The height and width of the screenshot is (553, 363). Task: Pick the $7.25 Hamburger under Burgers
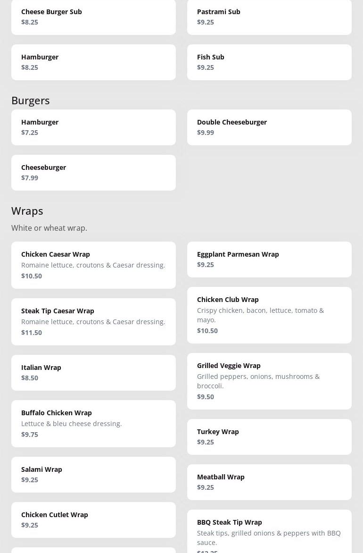coord(93,127)
